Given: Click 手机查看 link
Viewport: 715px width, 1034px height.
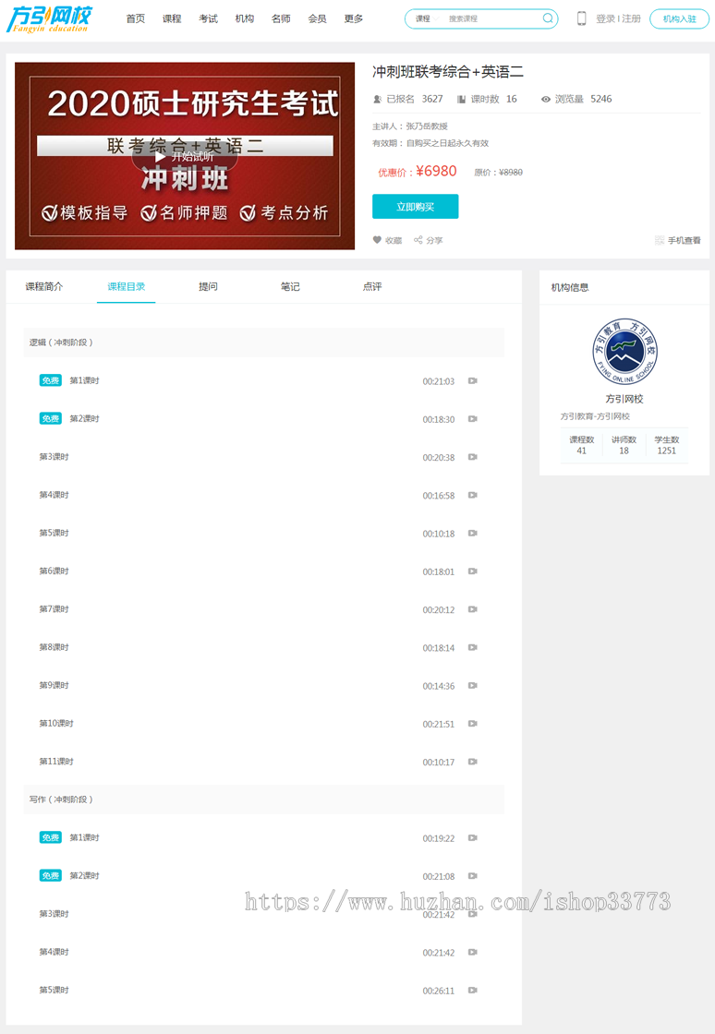Looking at the screenshot, I should (684, 241).
